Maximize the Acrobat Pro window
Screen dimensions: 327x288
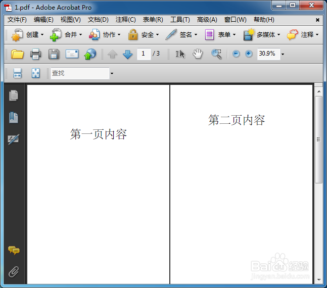pyautogui.click(x=293, y=5)
